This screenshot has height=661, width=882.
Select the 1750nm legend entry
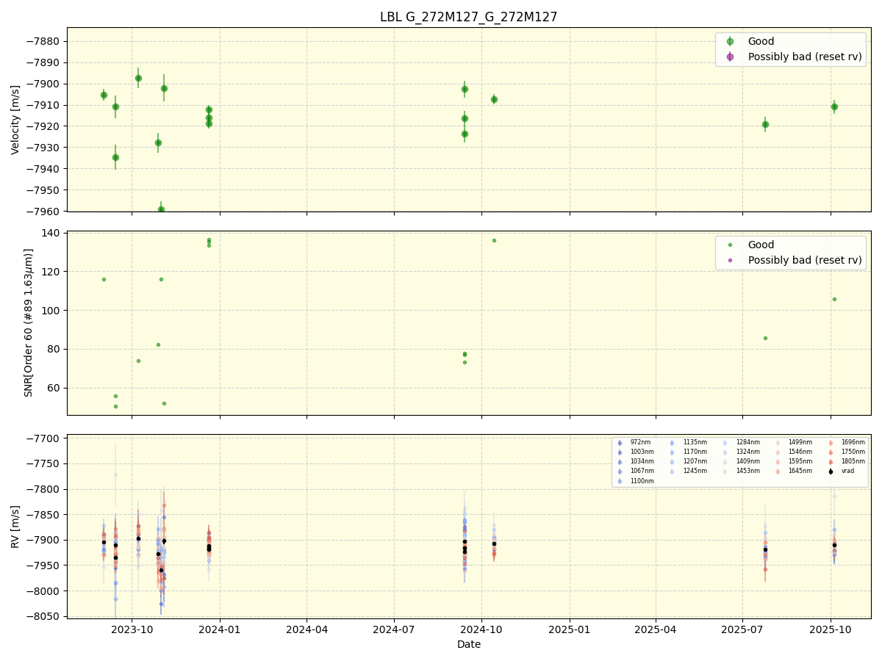pyautogui.click(x=853, y=452)
